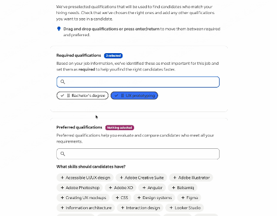Click the plus icon on Balsamiq chip
277x216 pixels.
[x=173, y=187]
